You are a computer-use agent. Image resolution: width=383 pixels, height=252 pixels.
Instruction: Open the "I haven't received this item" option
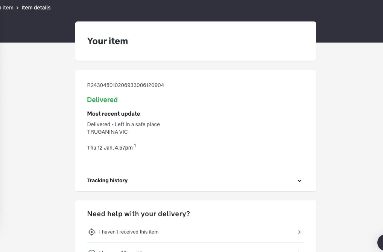click(129, 232)
